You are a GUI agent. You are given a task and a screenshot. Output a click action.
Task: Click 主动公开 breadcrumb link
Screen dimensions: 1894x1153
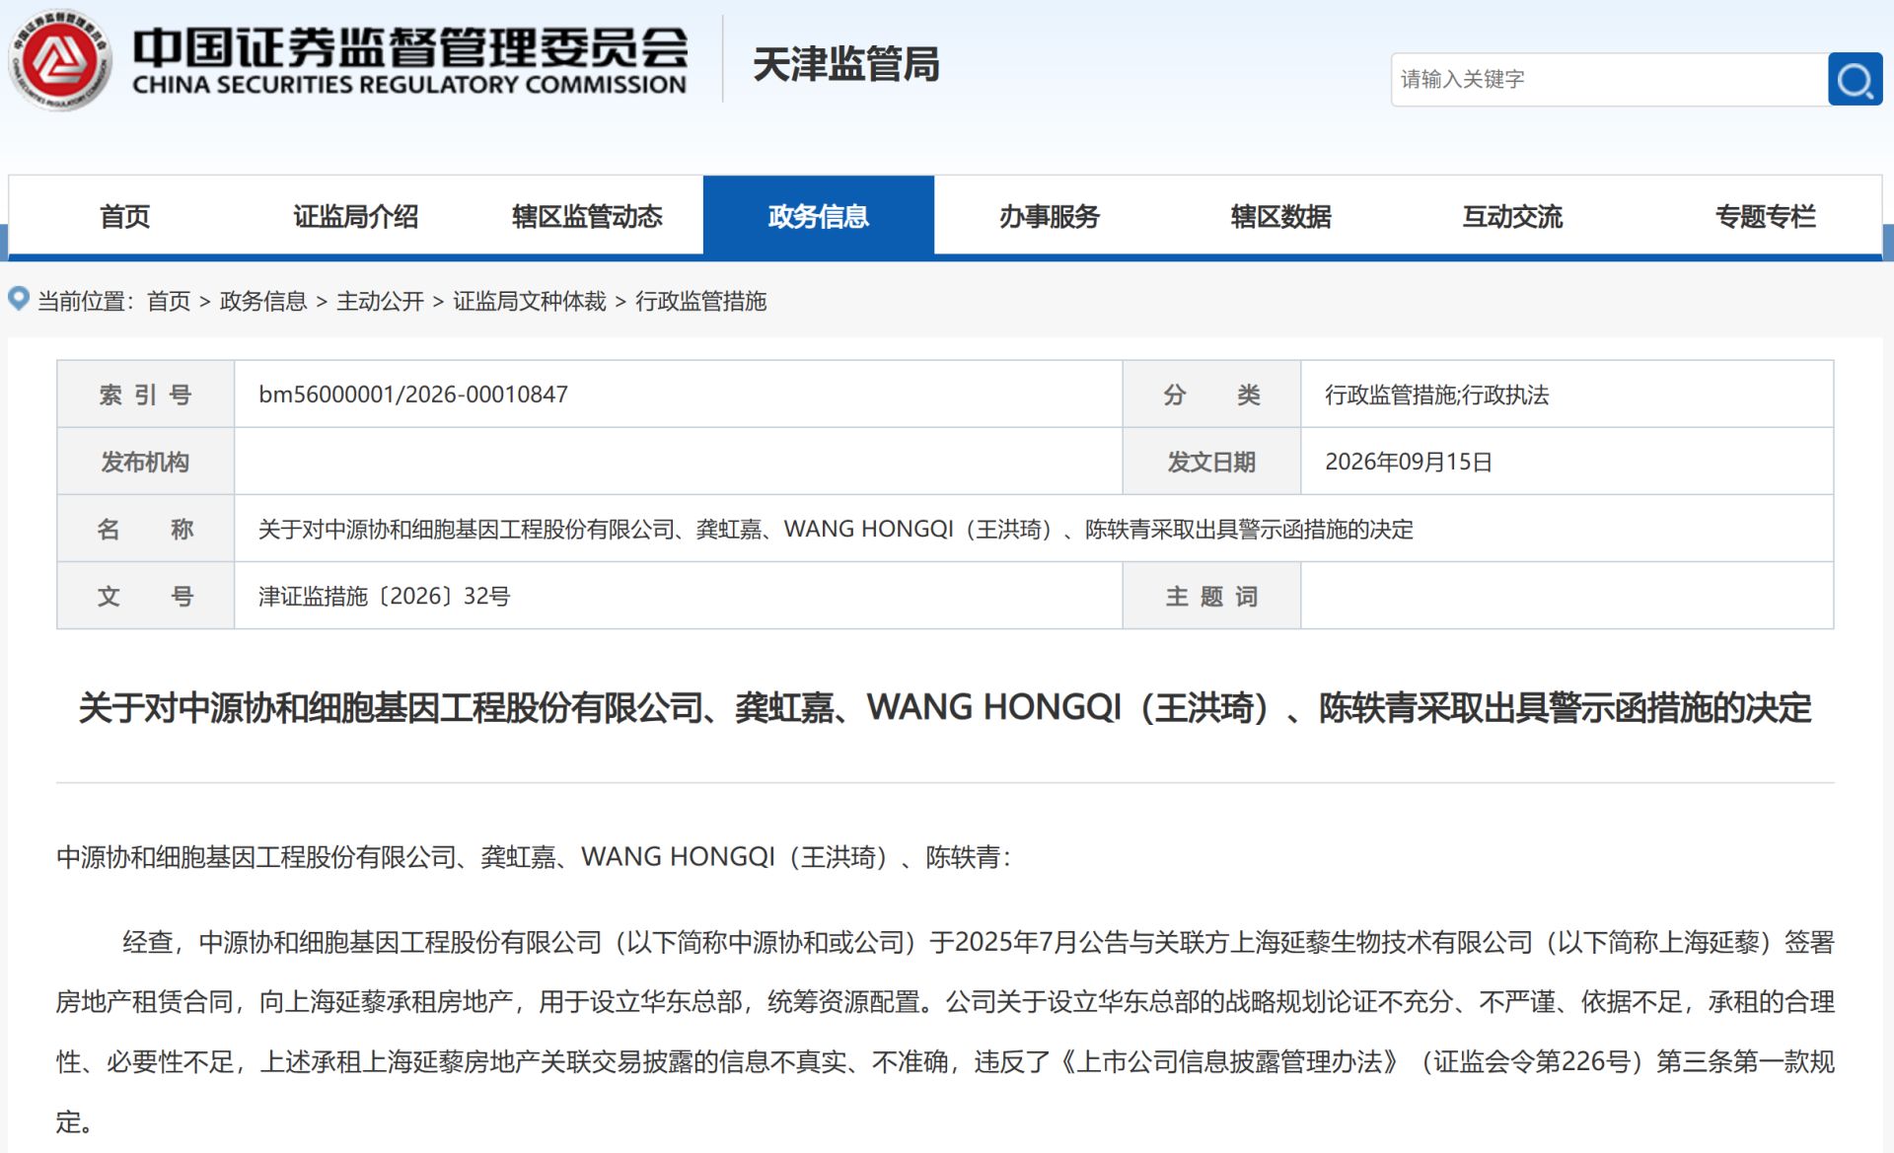tap(380, 301)
